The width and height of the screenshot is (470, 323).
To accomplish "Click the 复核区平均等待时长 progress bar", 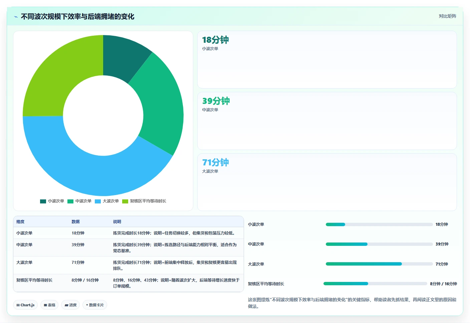I will coord(375,284).
